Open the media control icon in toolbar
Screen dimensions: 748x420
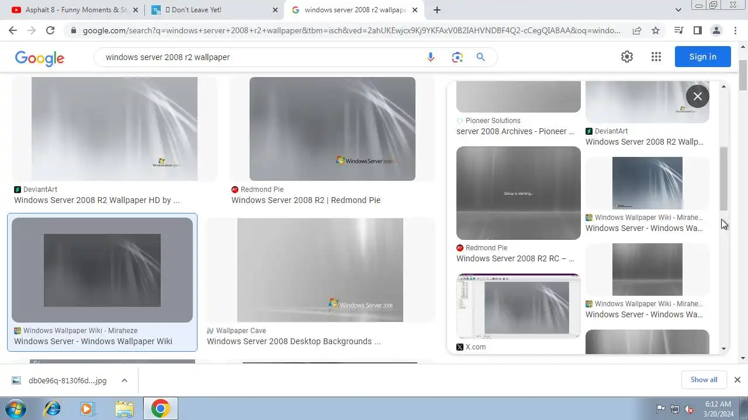pyautogui.click(x=678, y=30)
